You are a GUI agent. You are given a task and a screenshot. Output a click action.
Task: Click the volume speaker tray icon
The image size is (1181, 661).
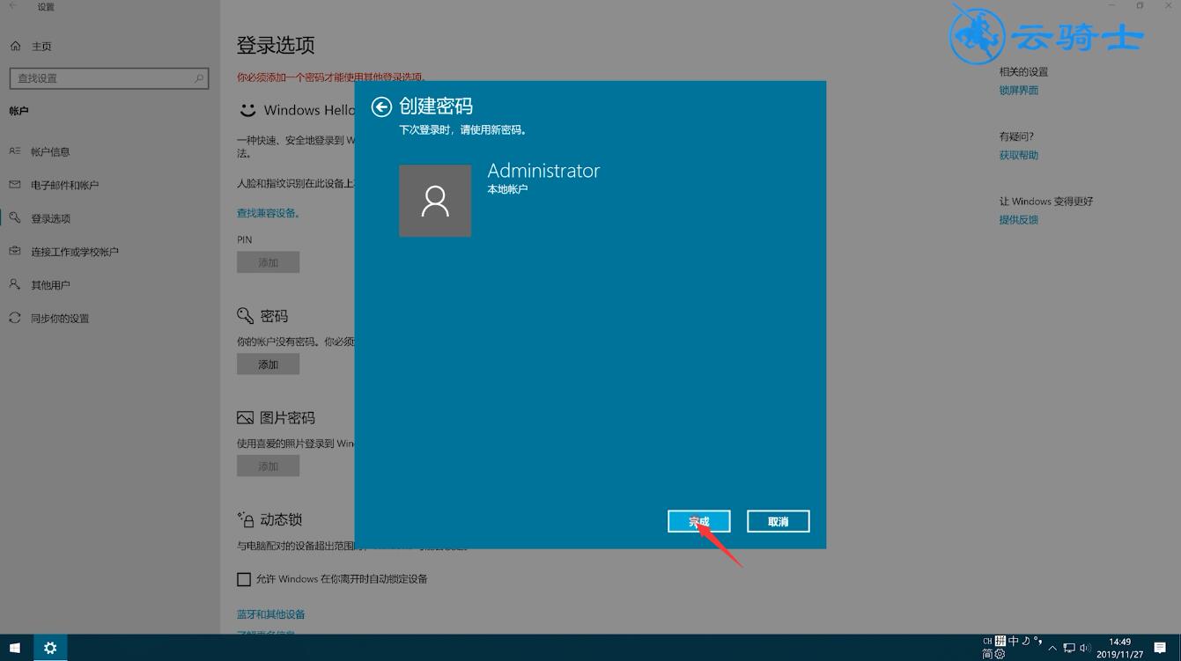point(1085,649)
